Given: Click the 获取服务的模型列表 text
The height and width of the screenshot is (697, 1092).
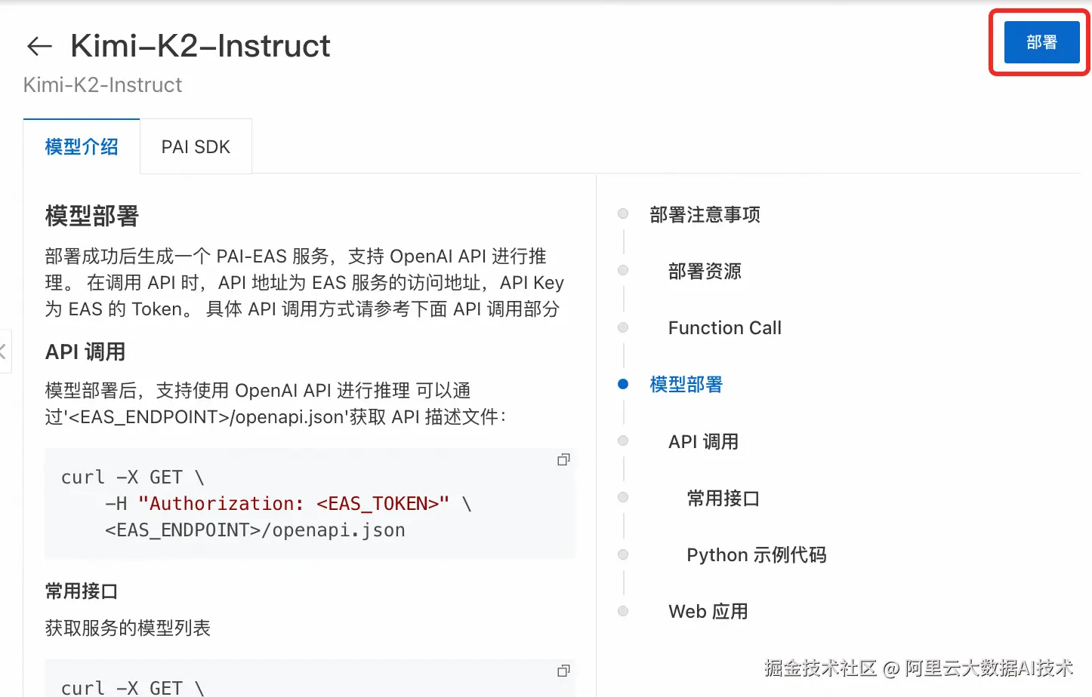Looking at the screenshot, I should tap(128, 628).
